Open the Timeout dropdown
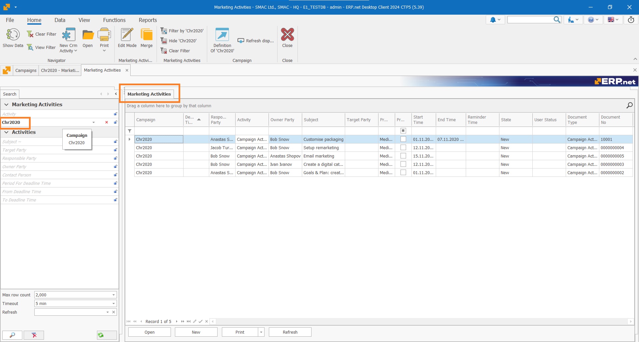639x342 pixels. (113, 303)
